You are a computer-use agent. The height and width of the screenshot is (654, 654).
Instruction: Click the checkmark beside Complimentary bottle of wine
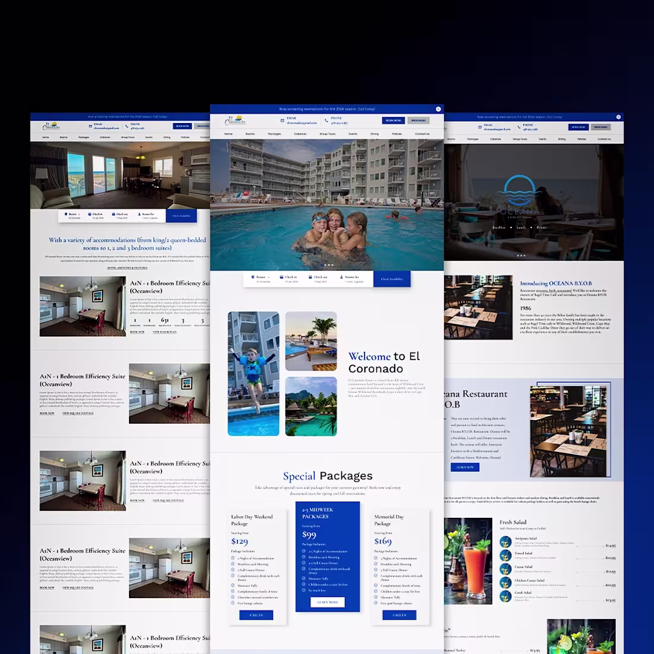pos(232,592)
